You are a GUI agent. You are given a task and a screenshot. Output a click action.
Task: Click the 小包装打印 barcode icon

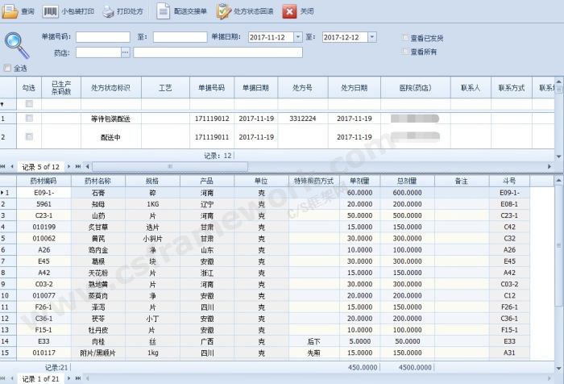51,11
